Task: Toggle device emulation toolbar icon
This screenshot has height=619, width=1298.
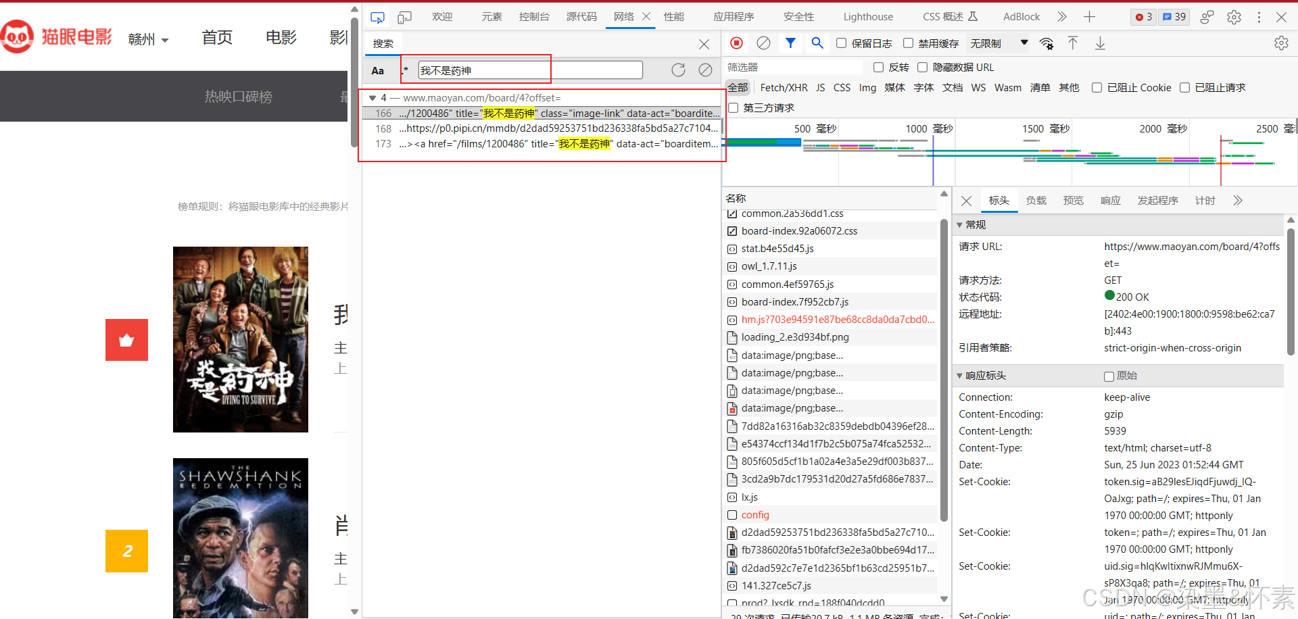Action: 404,17
